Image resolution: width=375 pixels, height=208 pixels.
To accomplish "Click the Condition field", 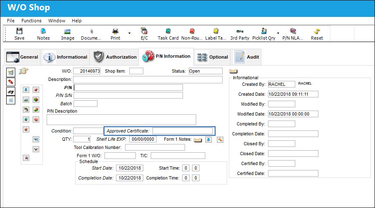I will tap(88, 131).
